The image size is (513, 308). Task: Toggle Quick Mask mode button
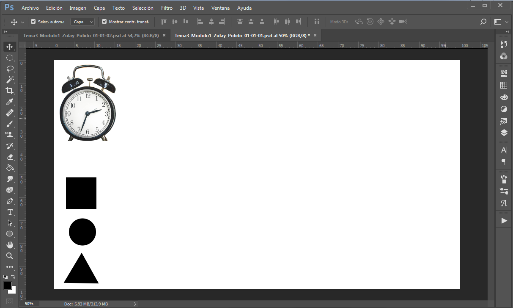(x=9, y=301)
